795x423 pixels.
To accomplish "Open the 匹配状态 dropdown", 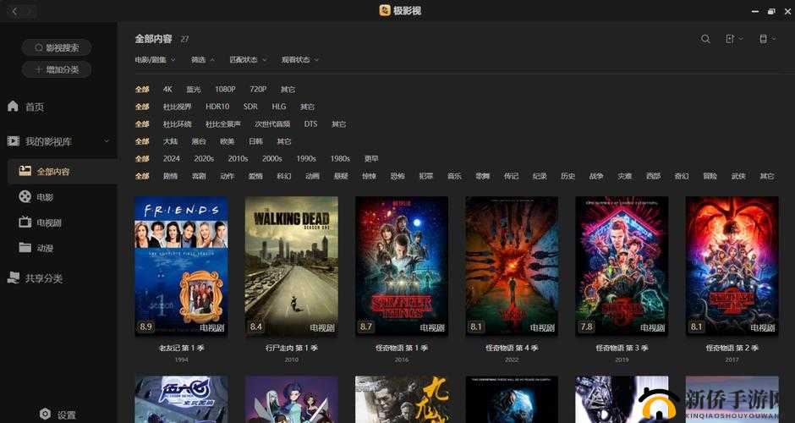I will pos(248,60).
